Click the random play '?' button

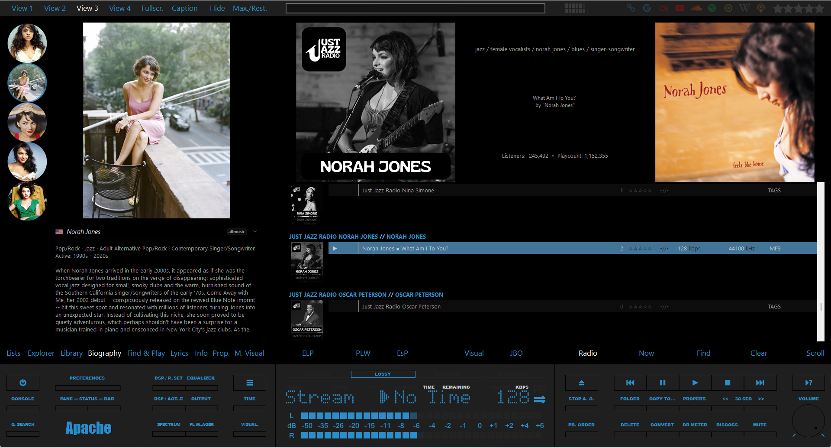pyautogui.click(x=808, y=383)
